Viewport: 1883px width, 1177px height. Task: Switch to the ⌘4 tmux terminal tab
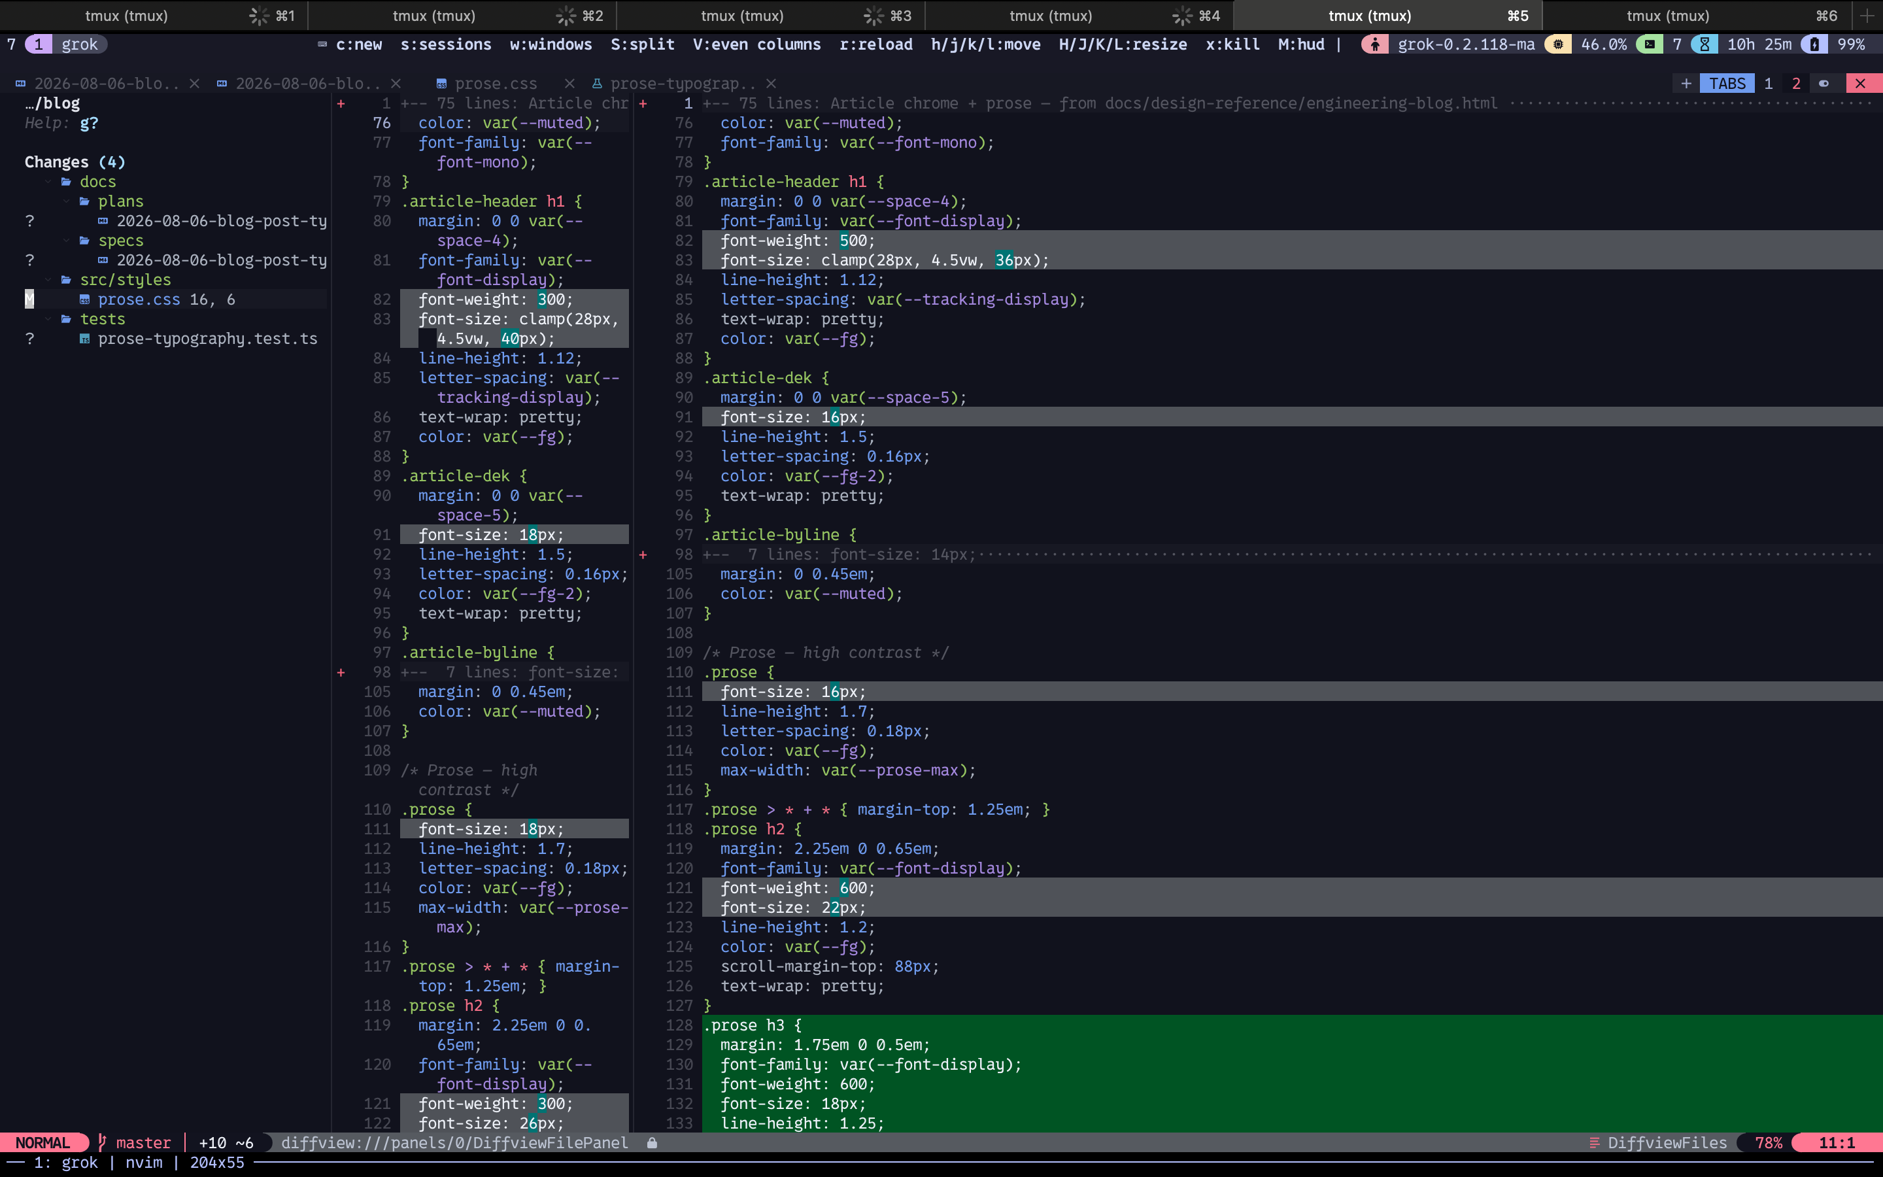[x=1079, y=16]
